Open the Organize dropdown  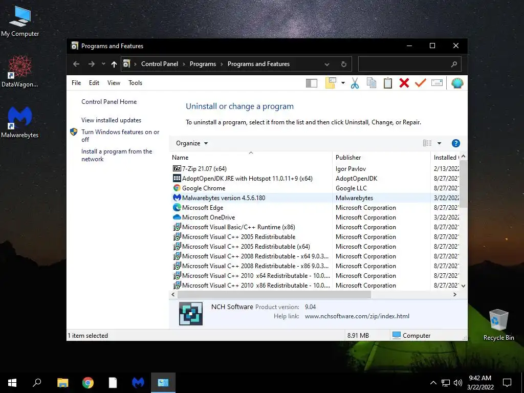(192, 143)
